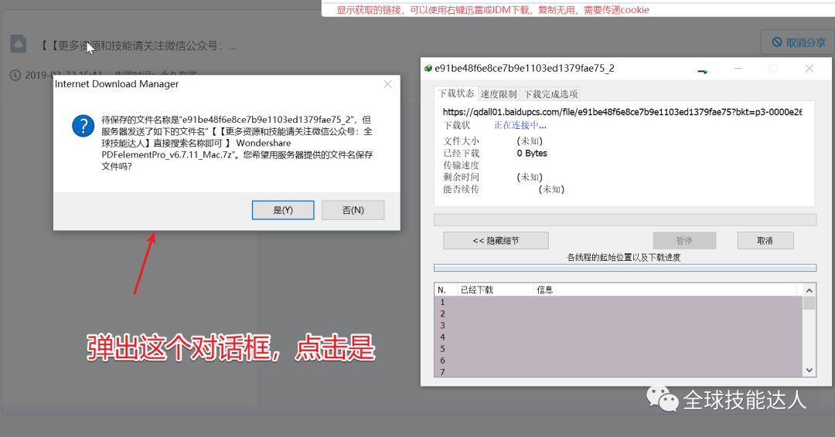This screenshot has height=437, width=835.
Task: Click the IDM icon in the download window title bar
Action: 428,69
